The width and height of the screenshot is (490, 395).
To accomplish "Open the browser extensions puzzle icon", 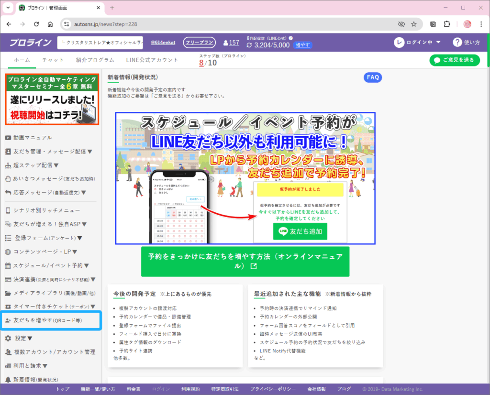I will click(x=447, y=24).
